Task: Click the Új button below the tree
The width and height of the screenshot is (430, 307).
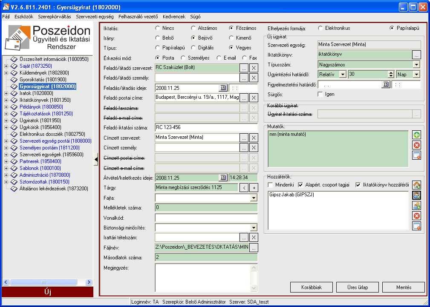Action: (47, 292)
